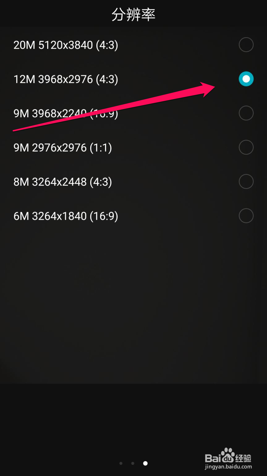Toggle the selected 12M 3968x2976 radio button

(246, 79)
